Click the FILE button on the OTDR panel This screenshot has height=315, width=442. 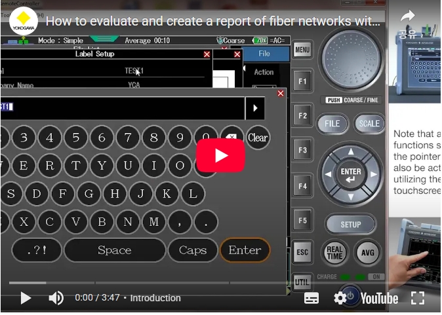pyautogui.click(x=332, y=124)
